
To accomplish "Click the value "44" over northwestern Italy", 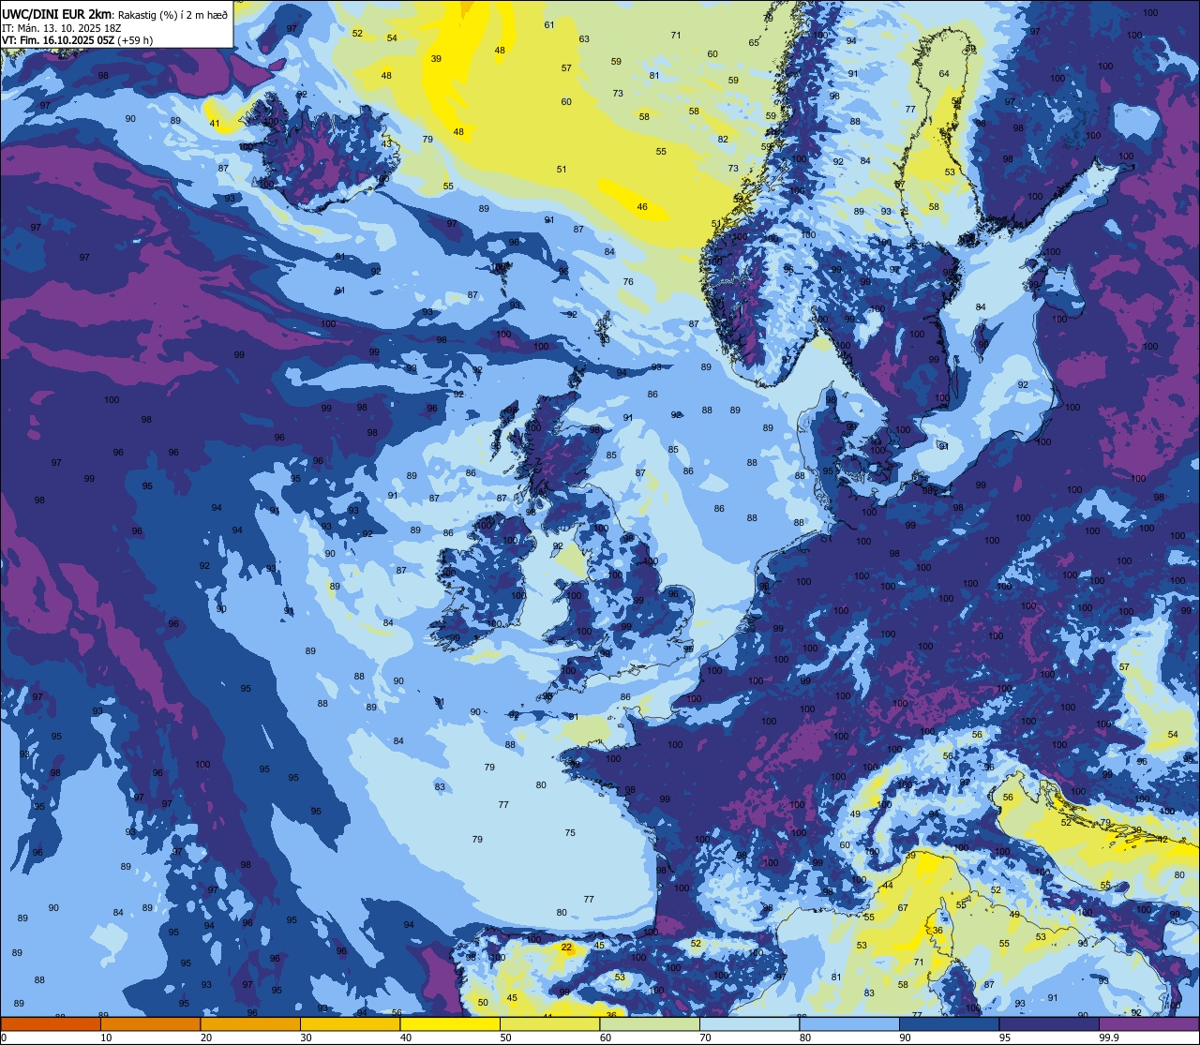I will (x=888, y=886).
